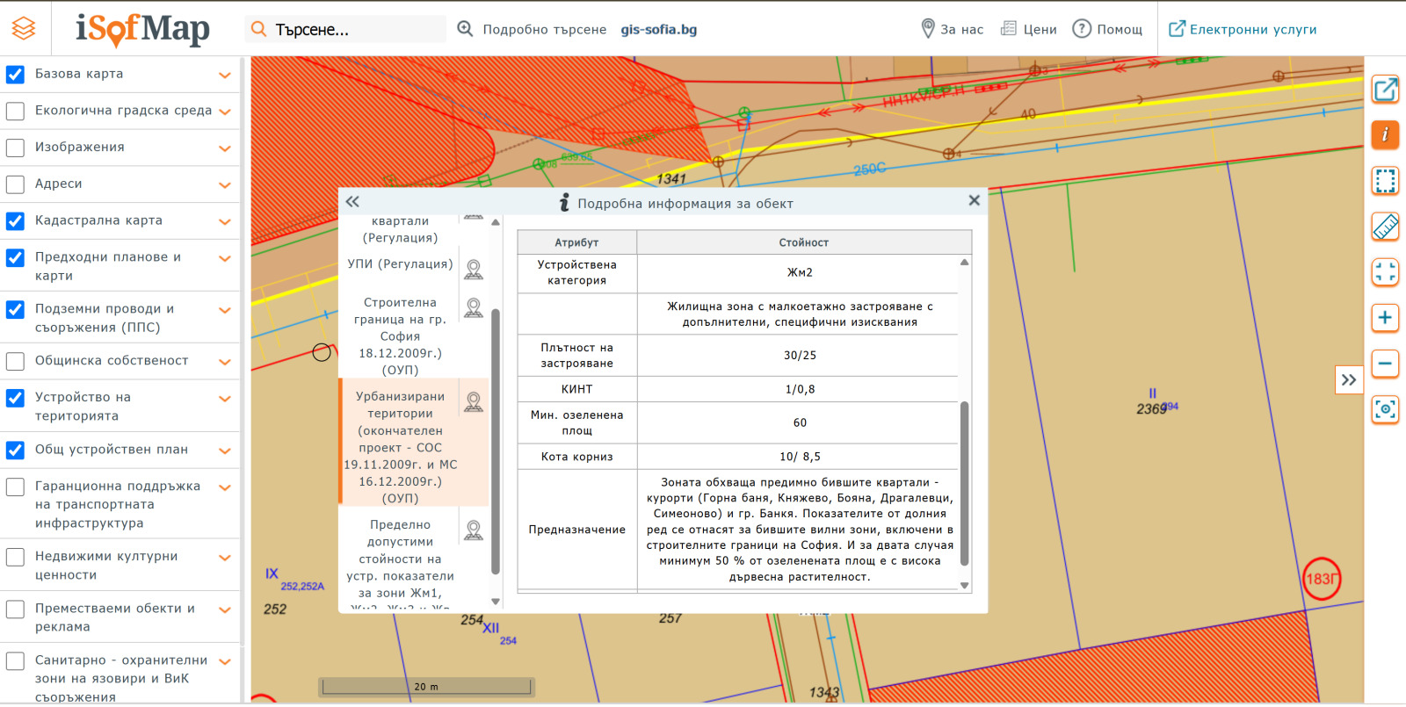Screen dimensions: 1406x707
Task: Click Подробно търсене advanced search
Action: [x=533, y=29]
